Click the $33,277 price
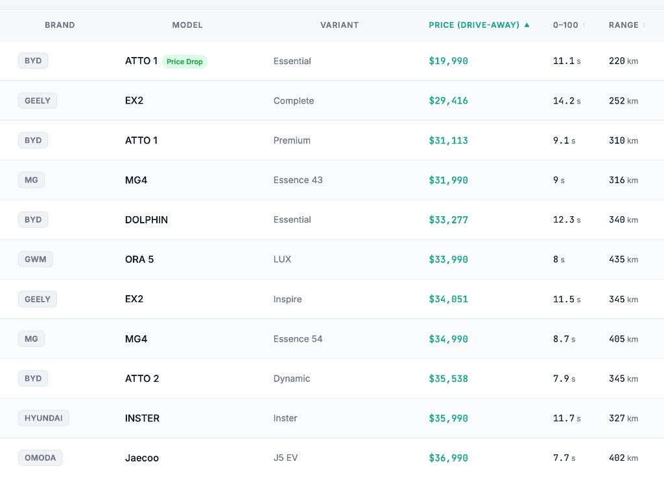664x477 pixels. 448,219
